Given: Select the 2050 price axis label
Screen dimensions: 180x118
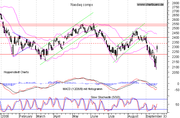Looking at the screenshot, I should click(x=176, y=73).
